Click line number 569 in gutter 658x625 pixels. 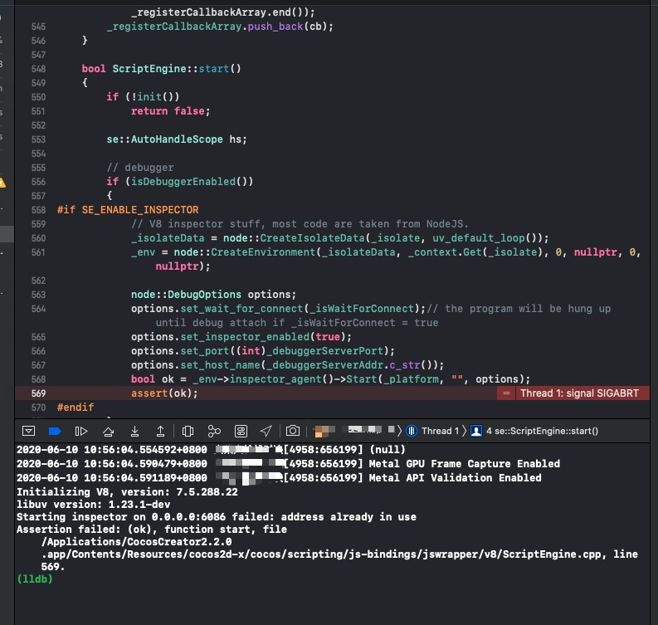[x=38, y=393]
